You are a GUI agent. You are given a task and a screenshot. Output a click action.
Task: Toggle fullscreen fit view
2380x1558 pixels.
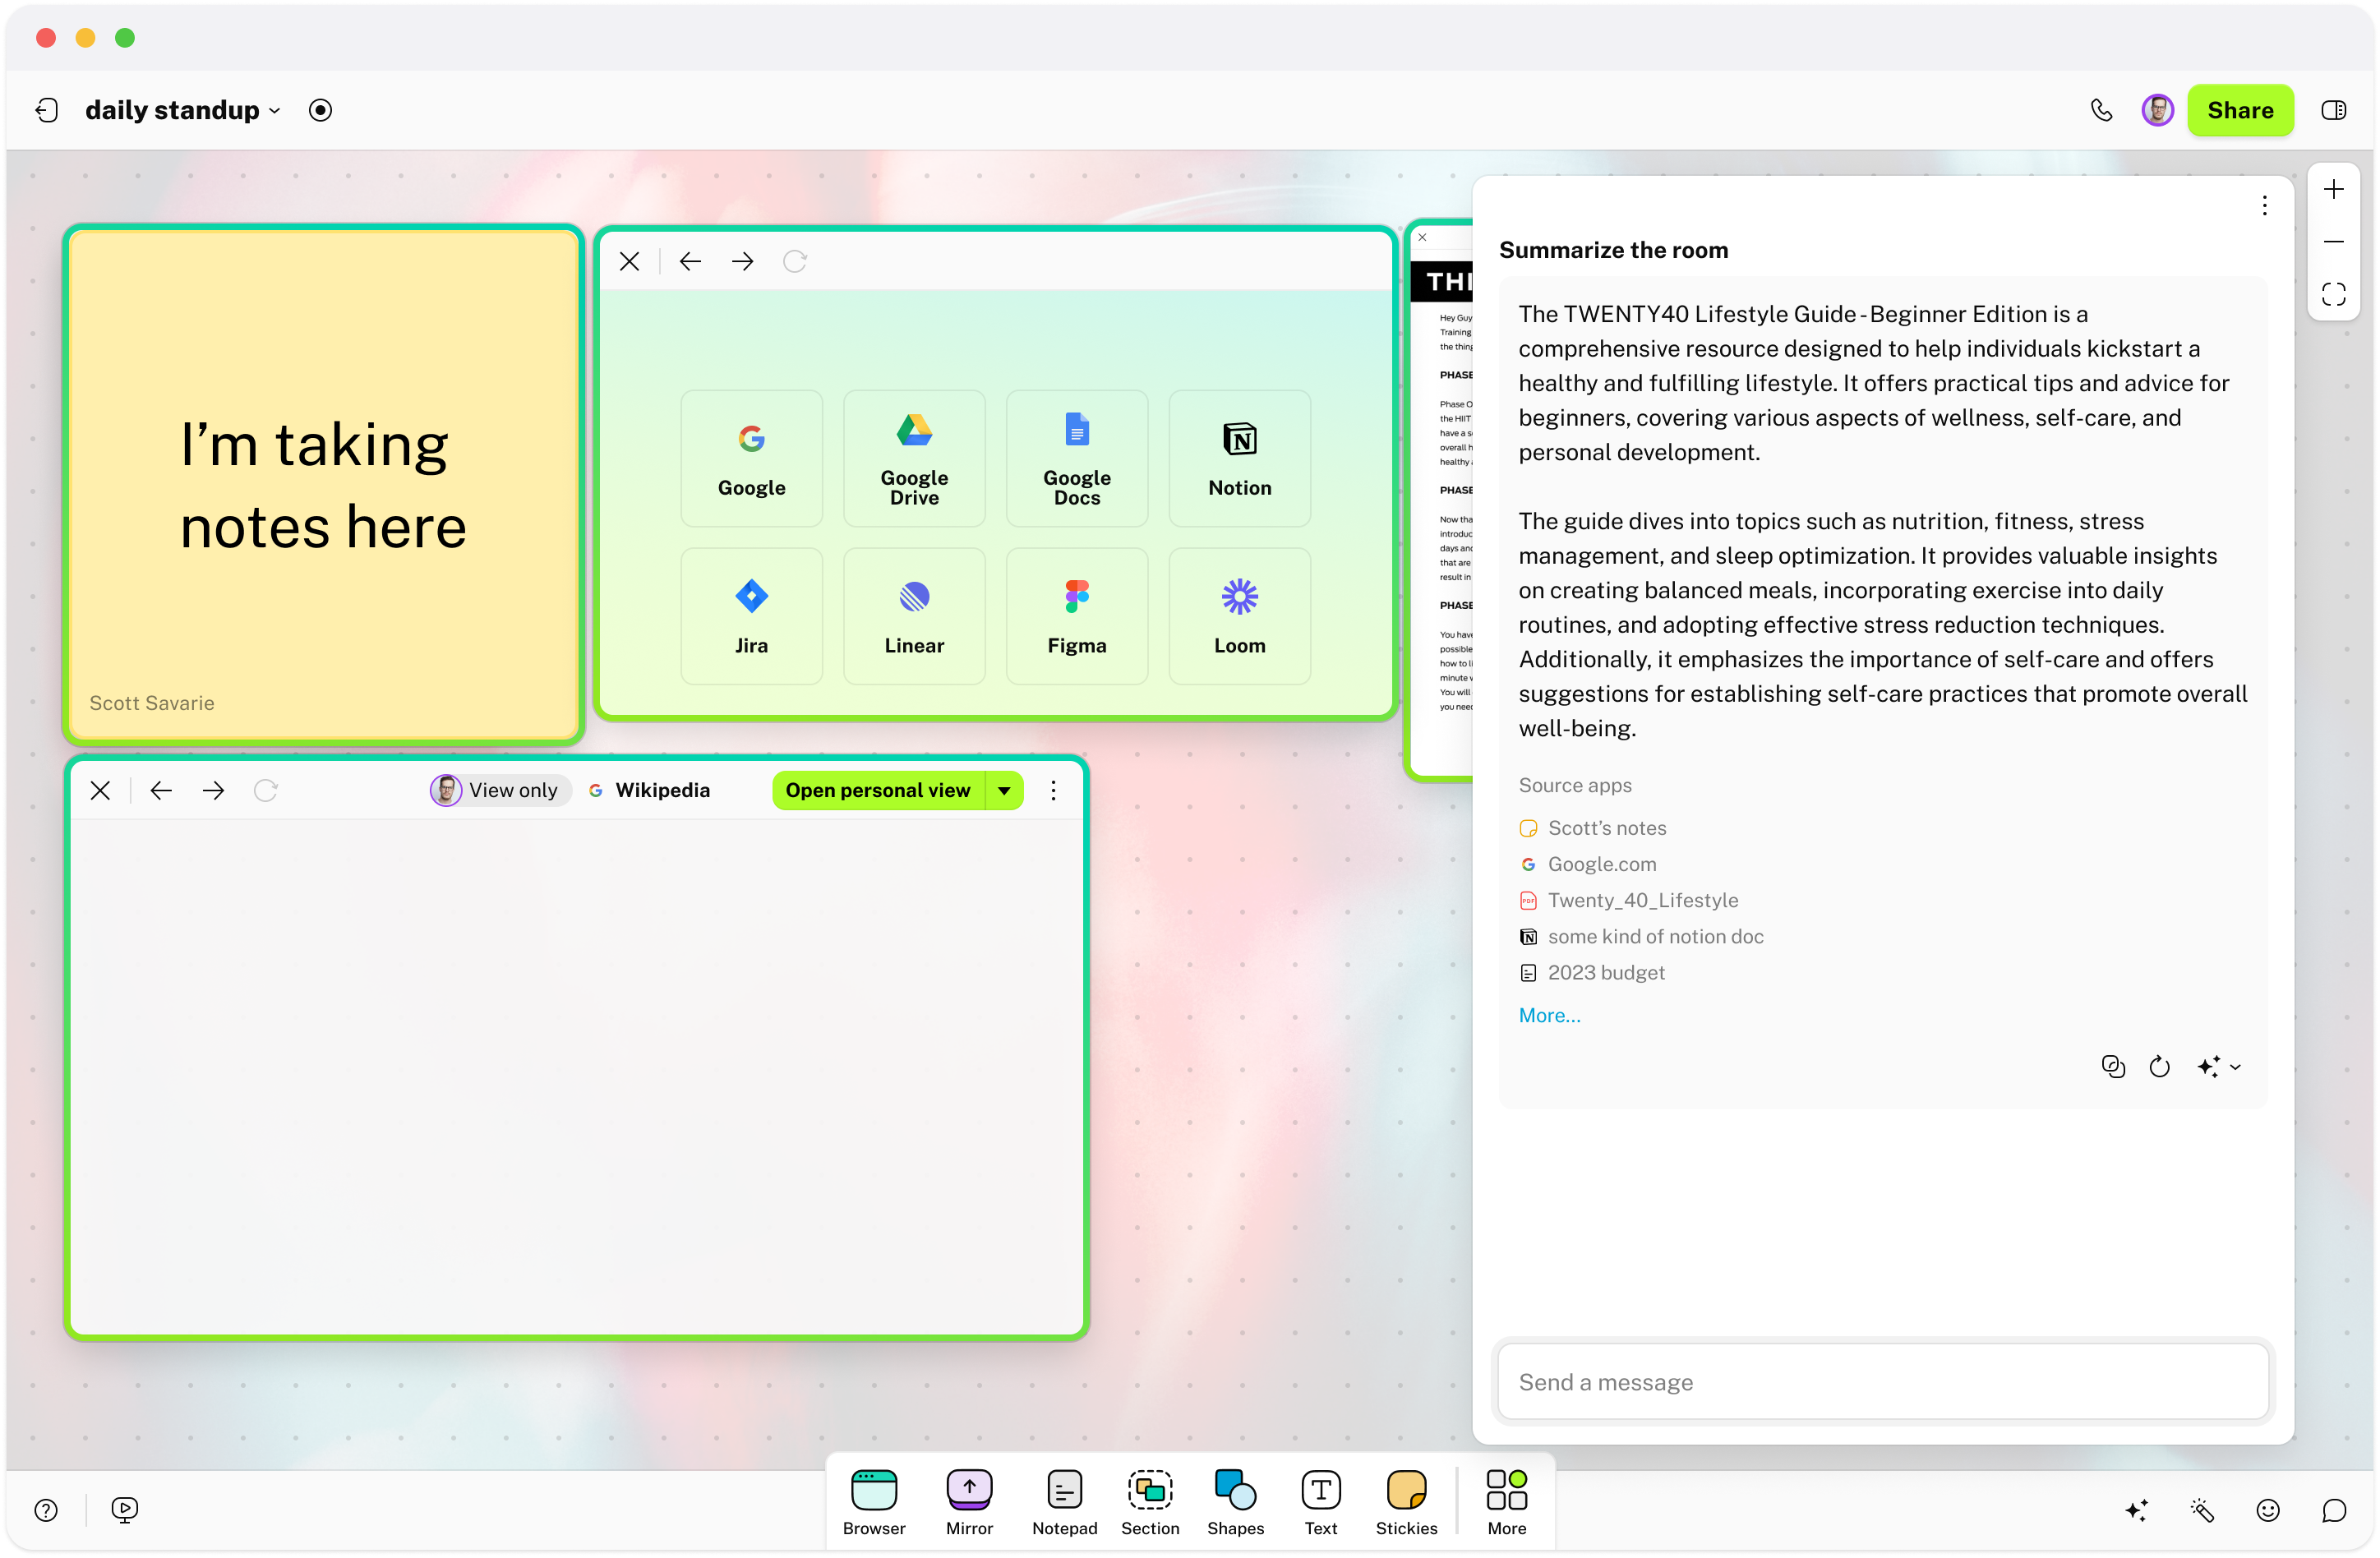(2333, 294)
